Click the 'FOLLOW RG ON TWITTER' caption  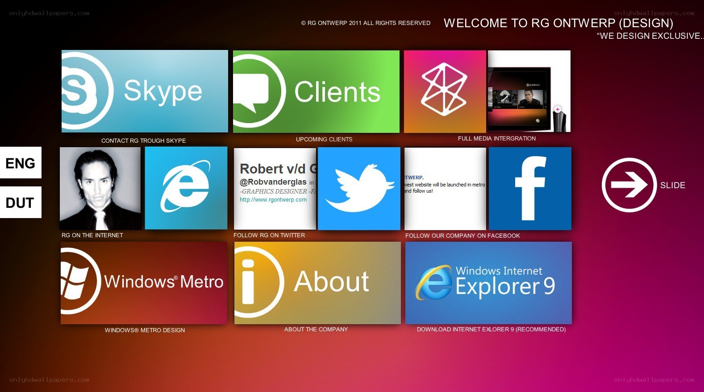(x=269, y=235)
